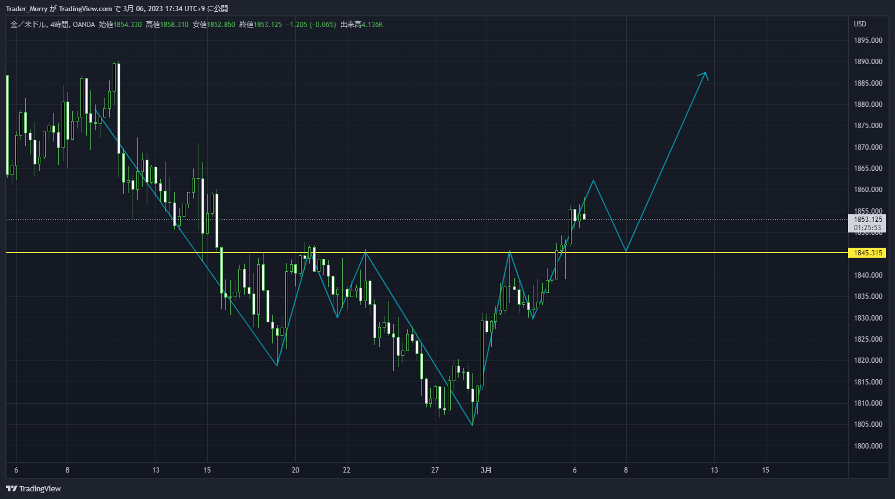The height and width of the screenshot is (499, 895).
Task: Click the yellow 1845.315 price label
Action: tap(867, 253)
